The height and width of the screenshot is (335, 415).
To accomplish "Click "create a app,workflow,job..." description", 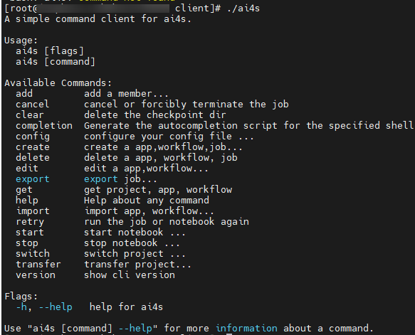I will [163, 147].
